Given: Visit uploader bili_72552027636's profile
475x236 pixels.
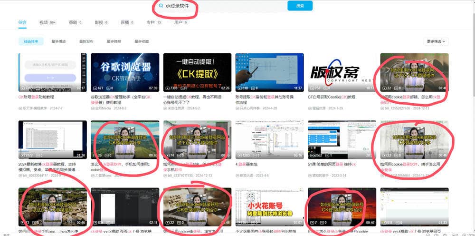Looking at the screenshot, I should (397, 108).
